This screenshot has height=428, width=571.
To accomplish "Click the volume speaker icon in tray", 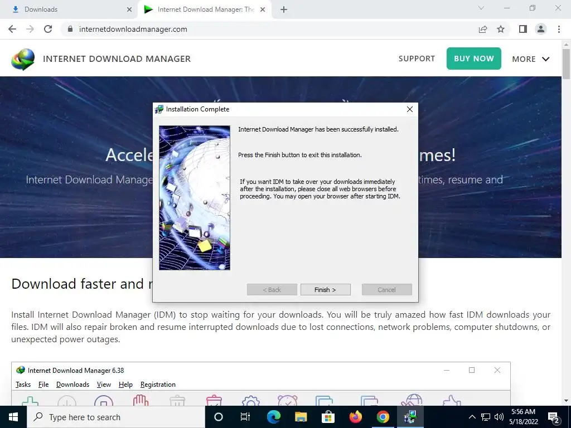I will click(x=499, y=417).
